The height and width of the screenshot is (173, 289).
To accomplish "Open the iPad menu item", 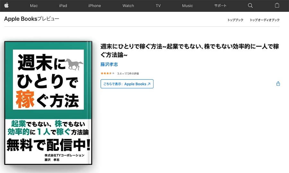I will point(63,6).
